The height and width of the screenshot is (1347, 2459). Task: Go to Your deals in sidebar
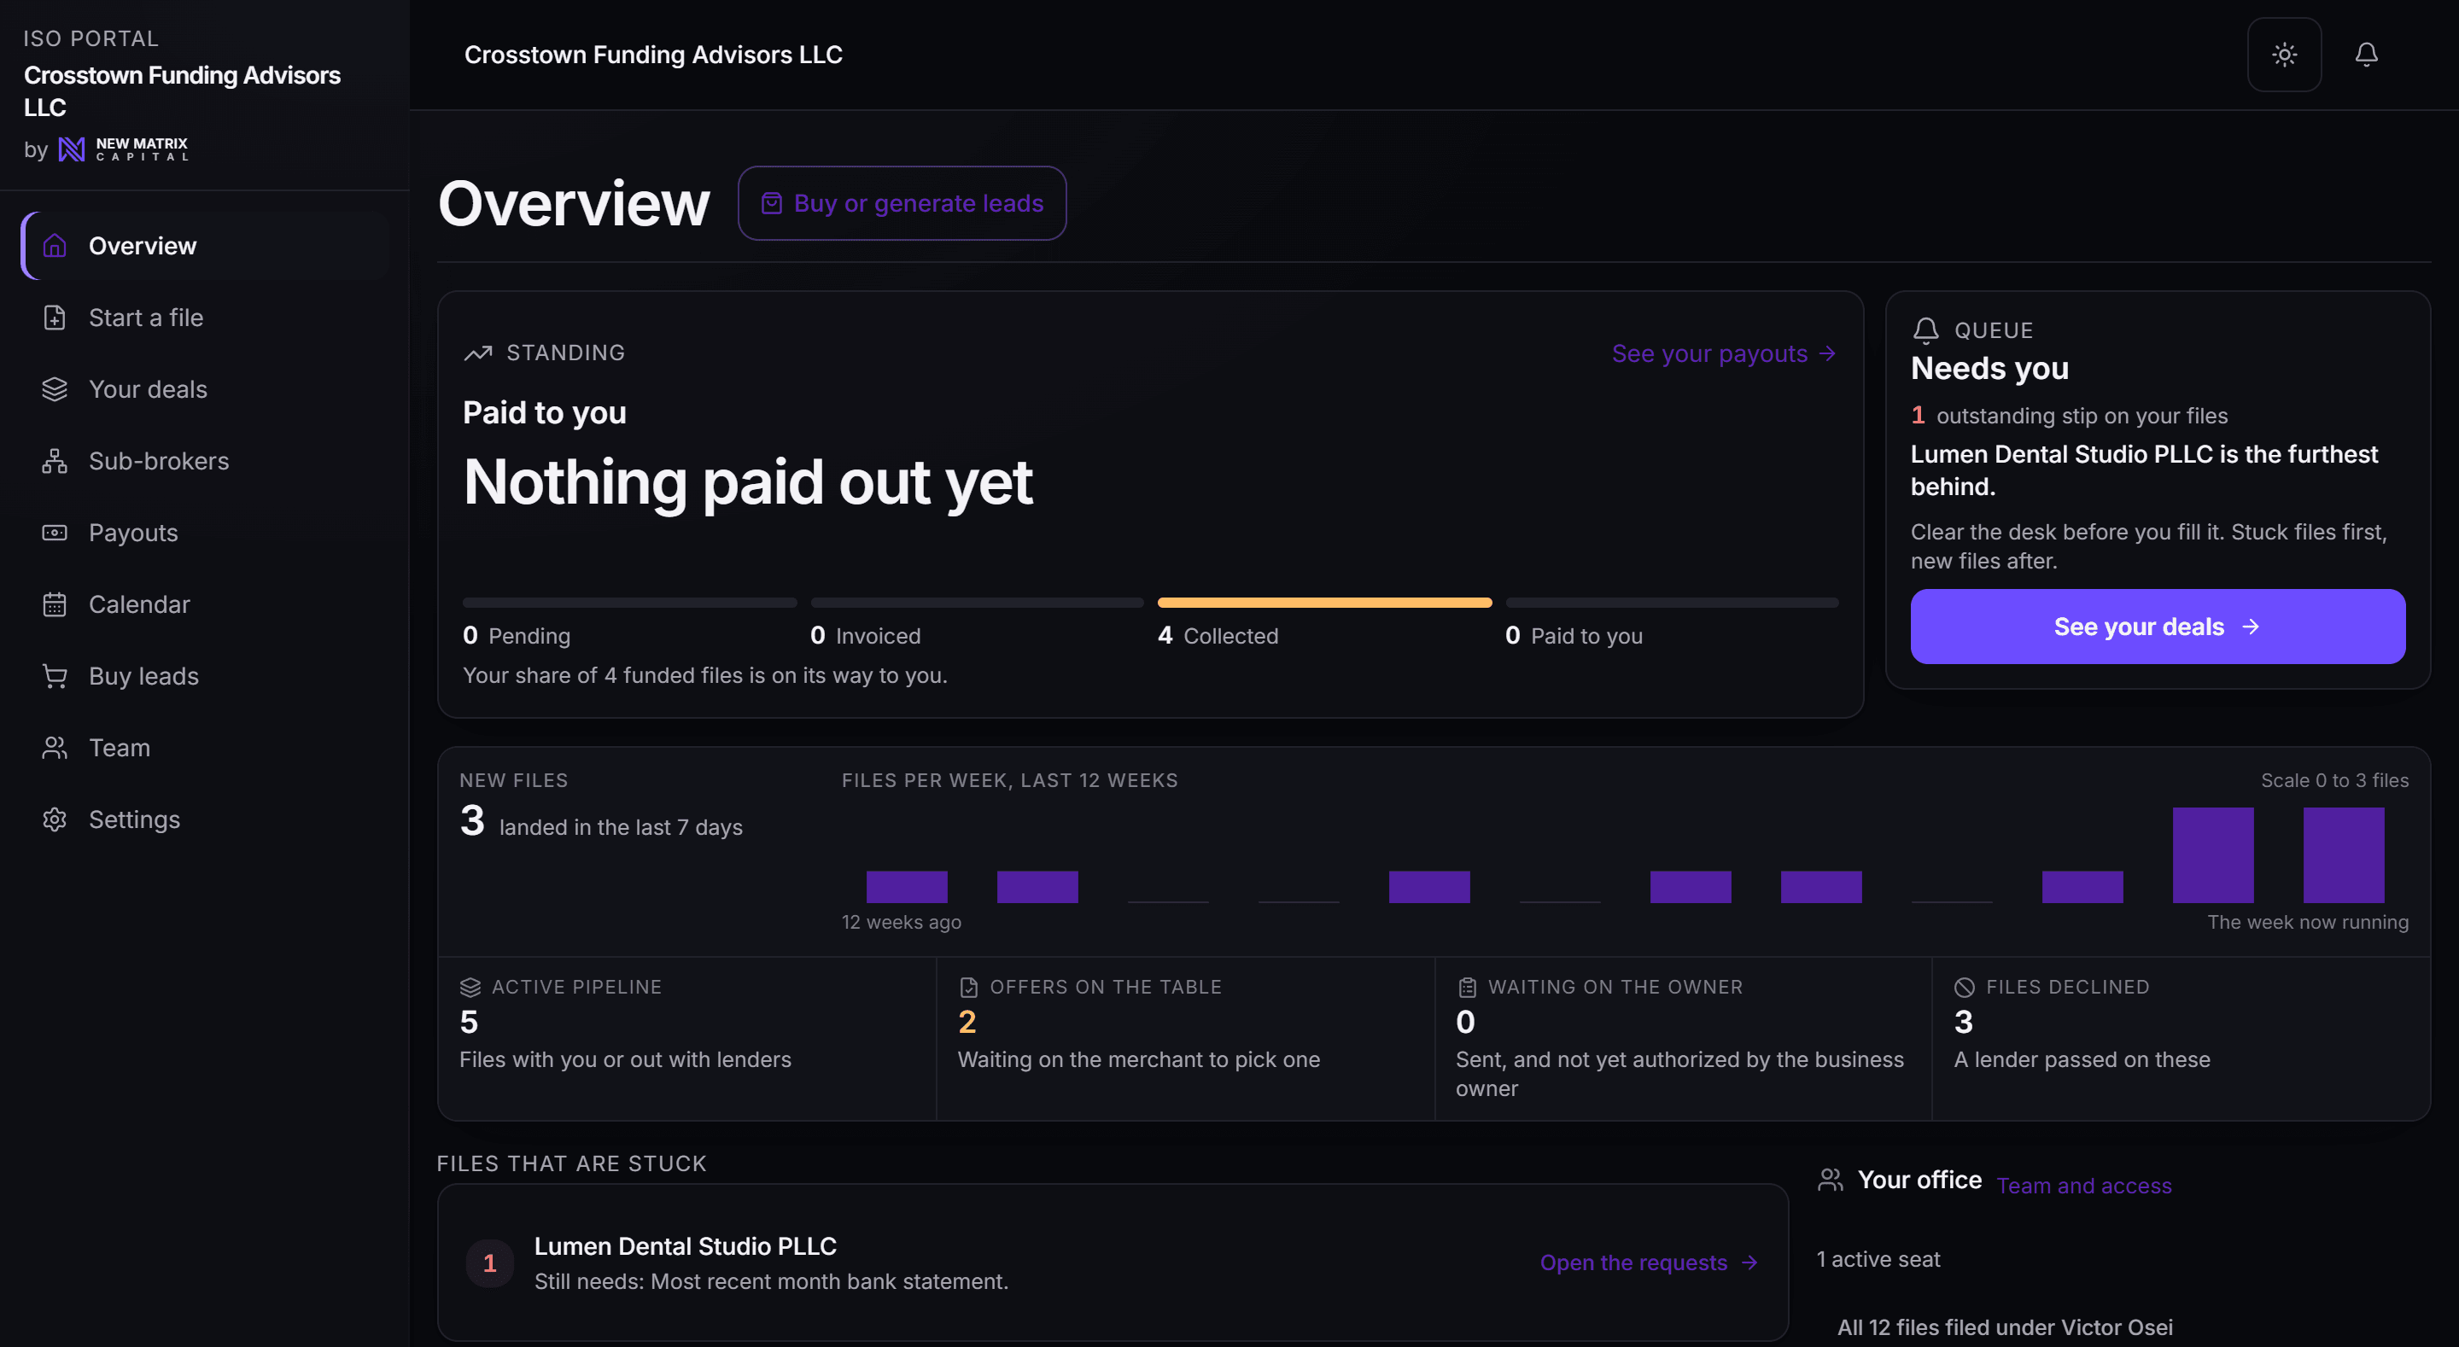point(206,388)
